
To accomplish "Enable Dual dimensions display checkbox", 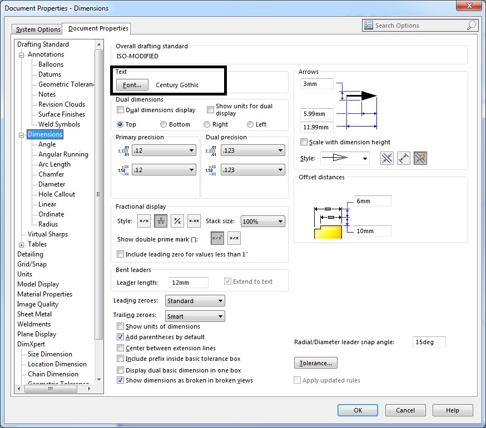I will pyautogui.click(x=121, y=110).
